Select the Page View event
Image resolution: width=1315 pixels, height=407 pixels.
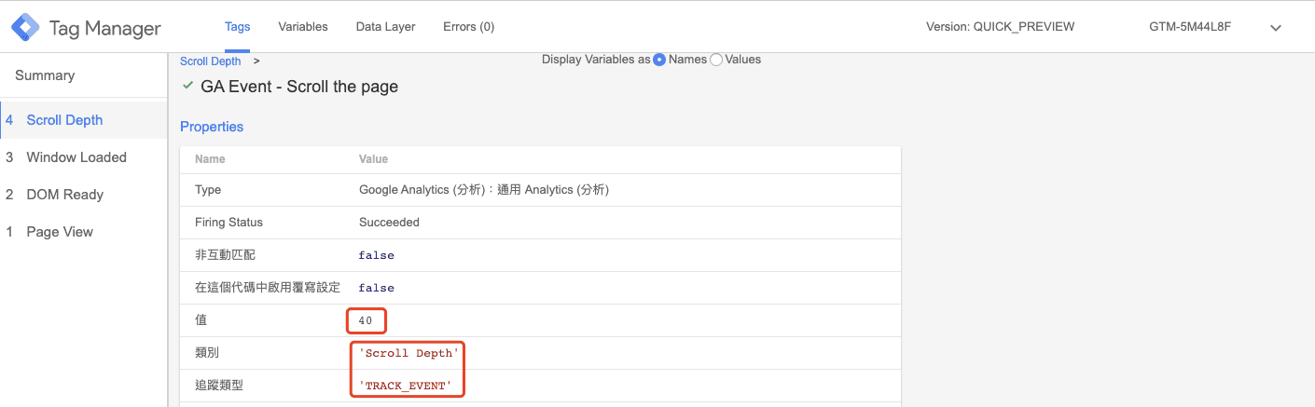click(x=60, y=232)
